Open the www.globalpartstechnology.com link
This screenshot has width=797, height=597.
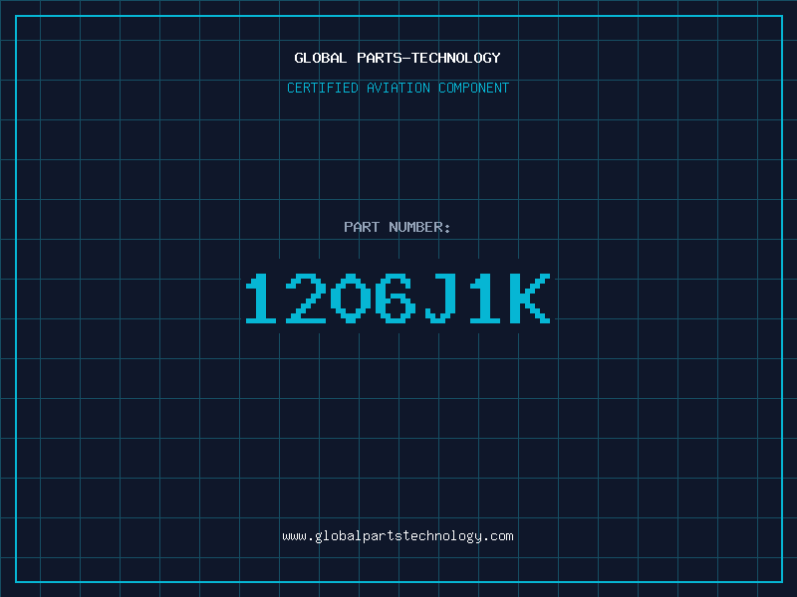coord(398,536)
